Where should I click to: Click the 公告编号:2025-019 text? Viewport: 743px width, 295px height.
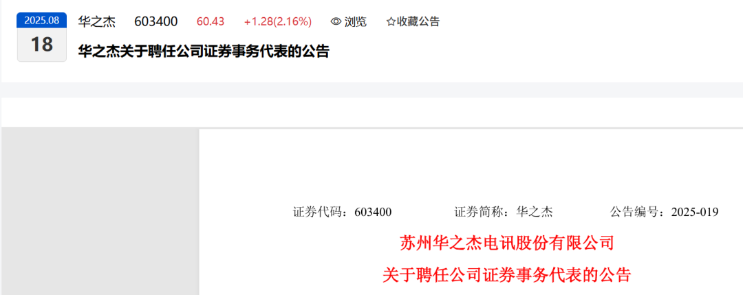pyautogui.click(x=665, y=212)
